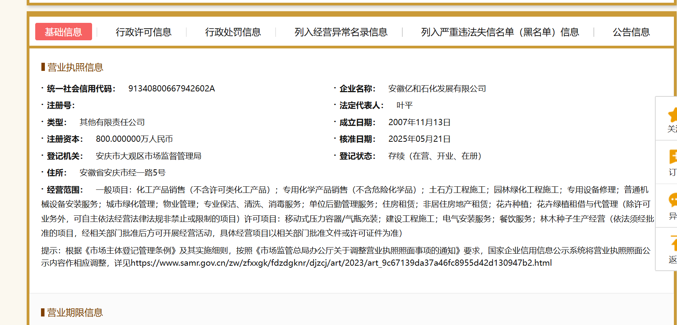The height and width of the screenshot is (325, 677).
Task: Click establishment date 2007年11月13日
Action: pos(419,122)
